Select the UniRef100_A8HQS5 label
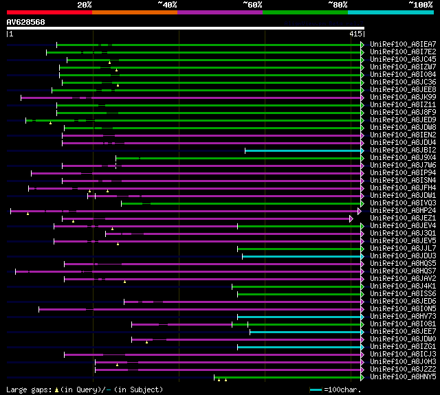This screenshot has height=395, width=440. point(403,264)
